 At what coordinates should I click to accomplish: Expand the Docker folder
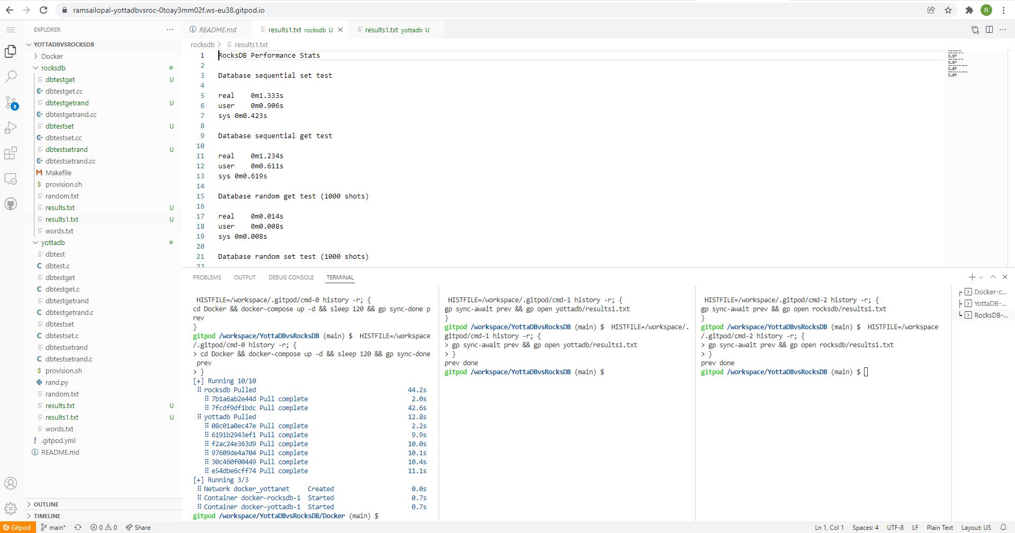coord(52,56)
